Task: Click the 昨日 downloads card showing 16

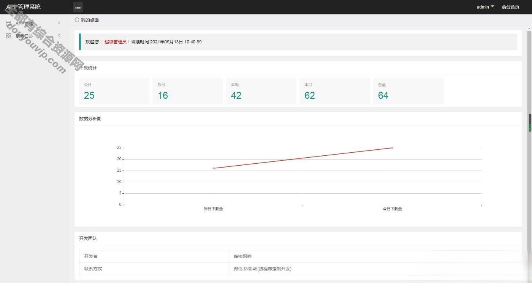Action: [x=188, y=91]
